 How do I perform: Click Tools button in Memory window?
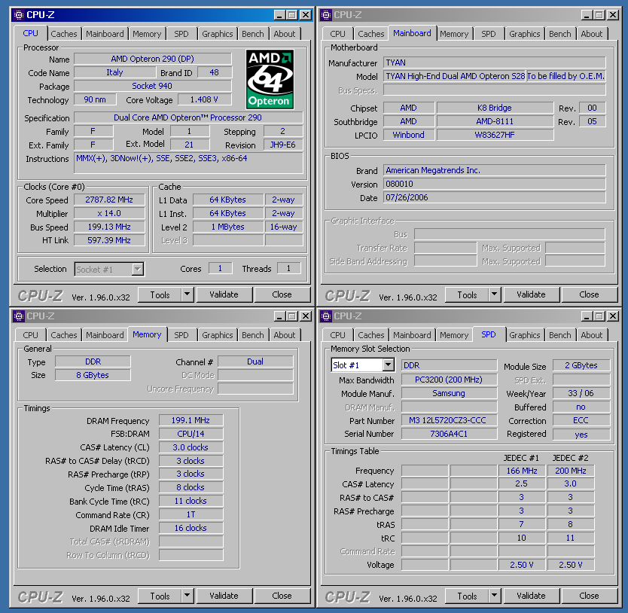160,596
